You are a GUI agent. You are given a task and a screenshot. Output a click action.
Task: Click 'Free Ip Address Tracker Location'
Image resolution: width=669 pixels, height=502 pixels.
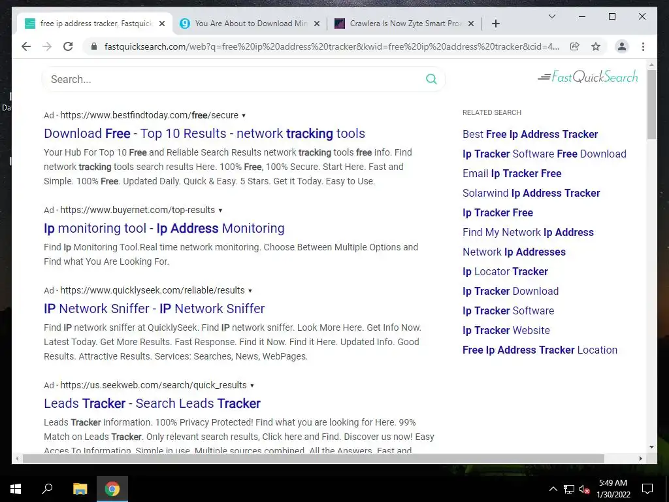tap(540, 350)
